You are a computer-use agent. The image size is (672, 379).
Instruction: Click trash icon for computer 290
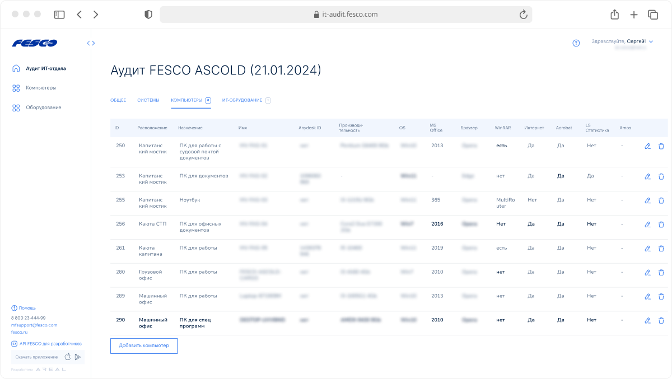pyautogui.click(x=661, y=320)
